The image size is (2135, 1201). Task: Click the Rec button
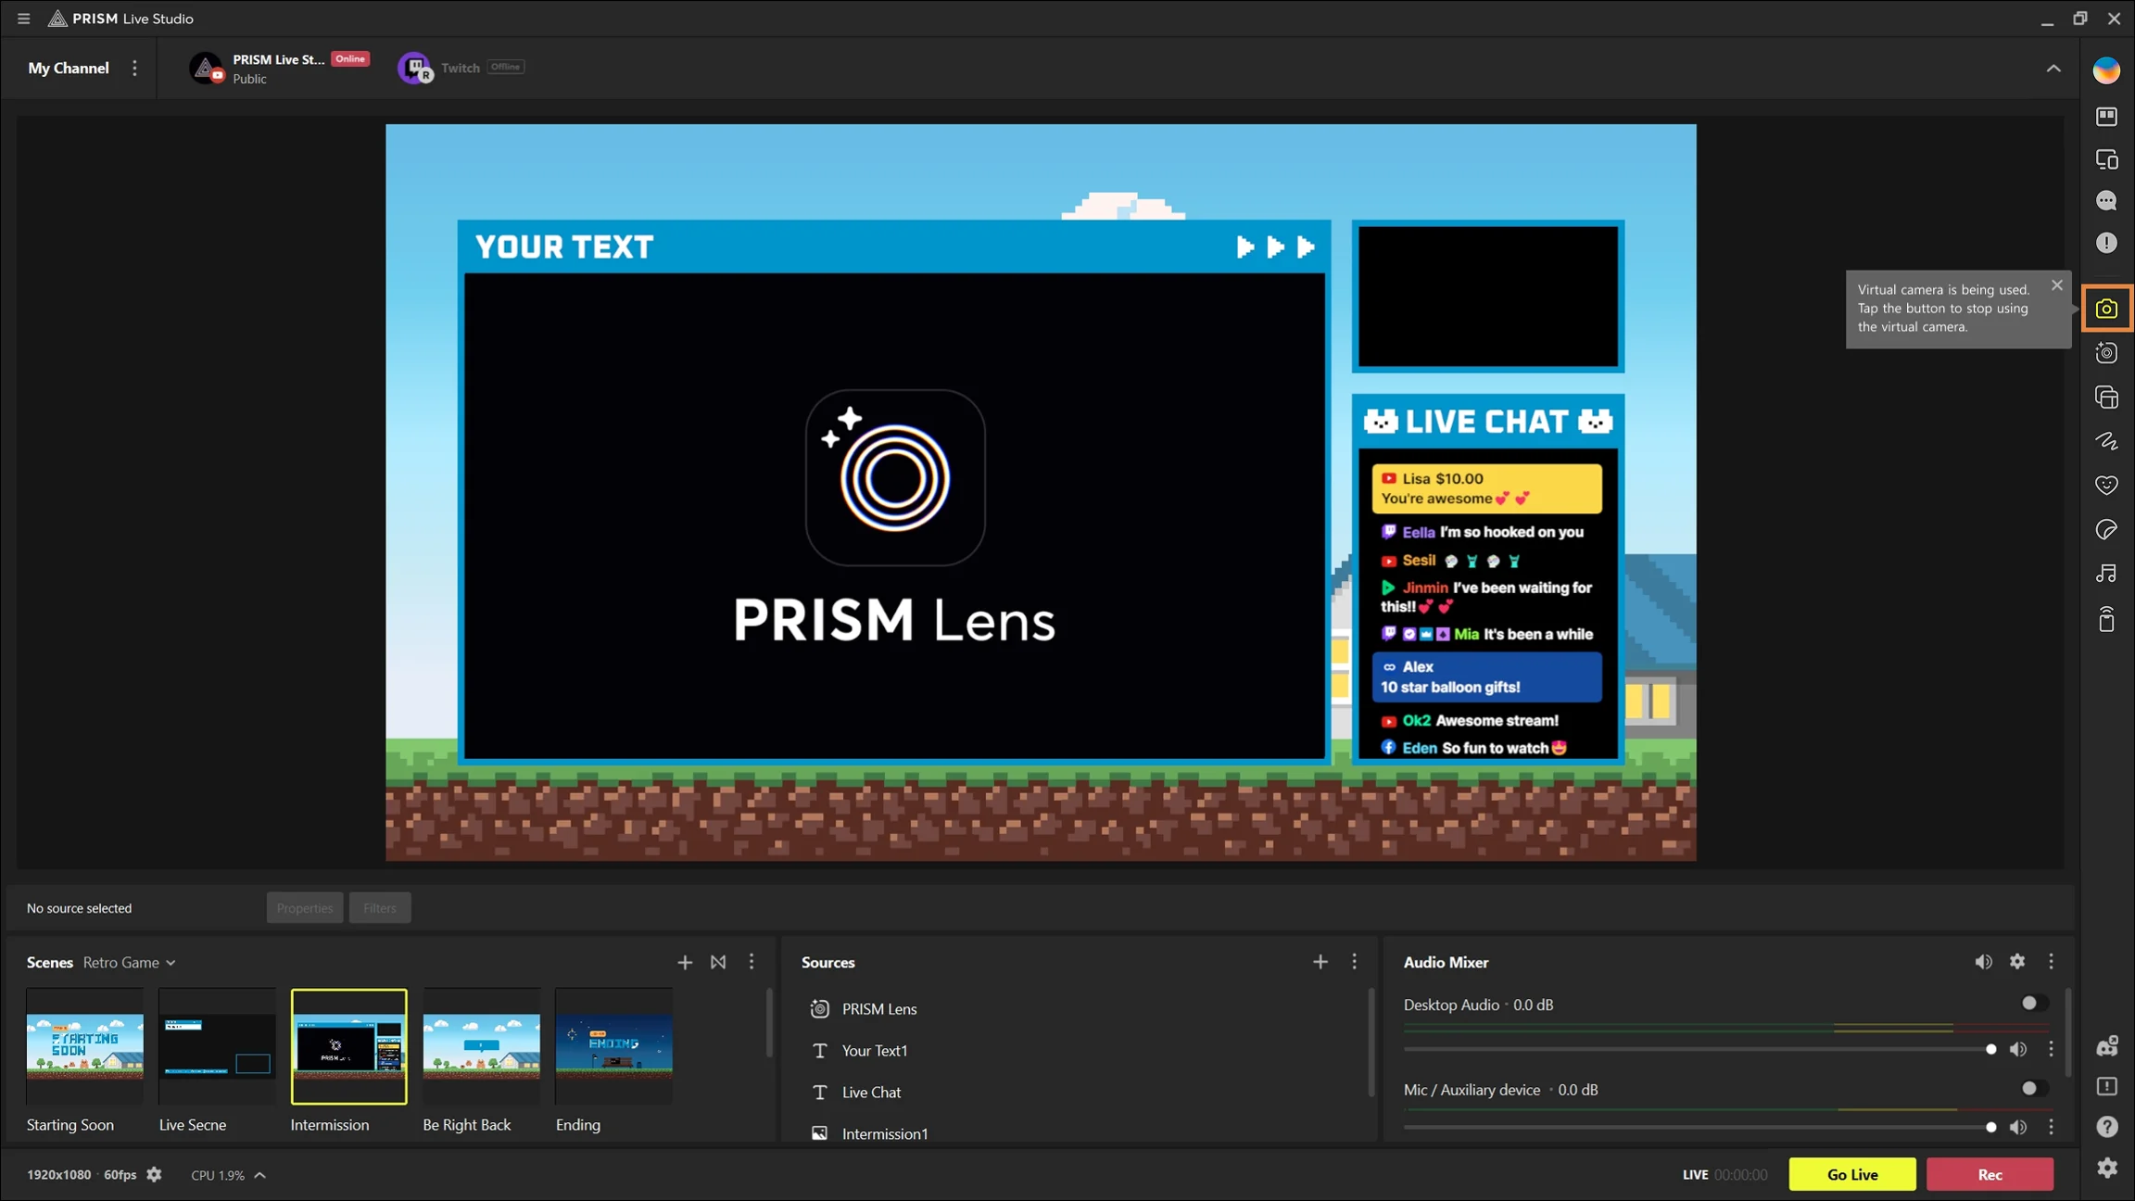pos(1990,1174)
